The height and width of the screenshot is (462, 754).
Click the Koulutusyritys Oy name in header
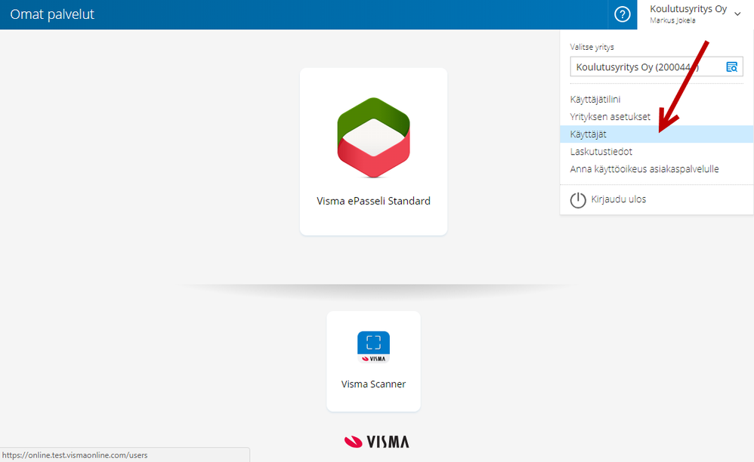click(x=688, y=9)
